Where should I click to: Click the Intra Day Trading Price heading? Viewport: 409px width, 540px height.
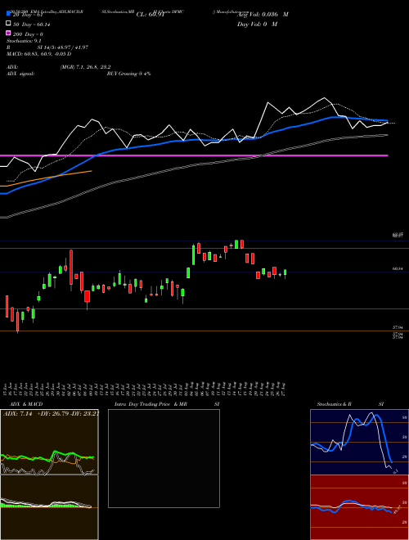[x=142, y=404]
